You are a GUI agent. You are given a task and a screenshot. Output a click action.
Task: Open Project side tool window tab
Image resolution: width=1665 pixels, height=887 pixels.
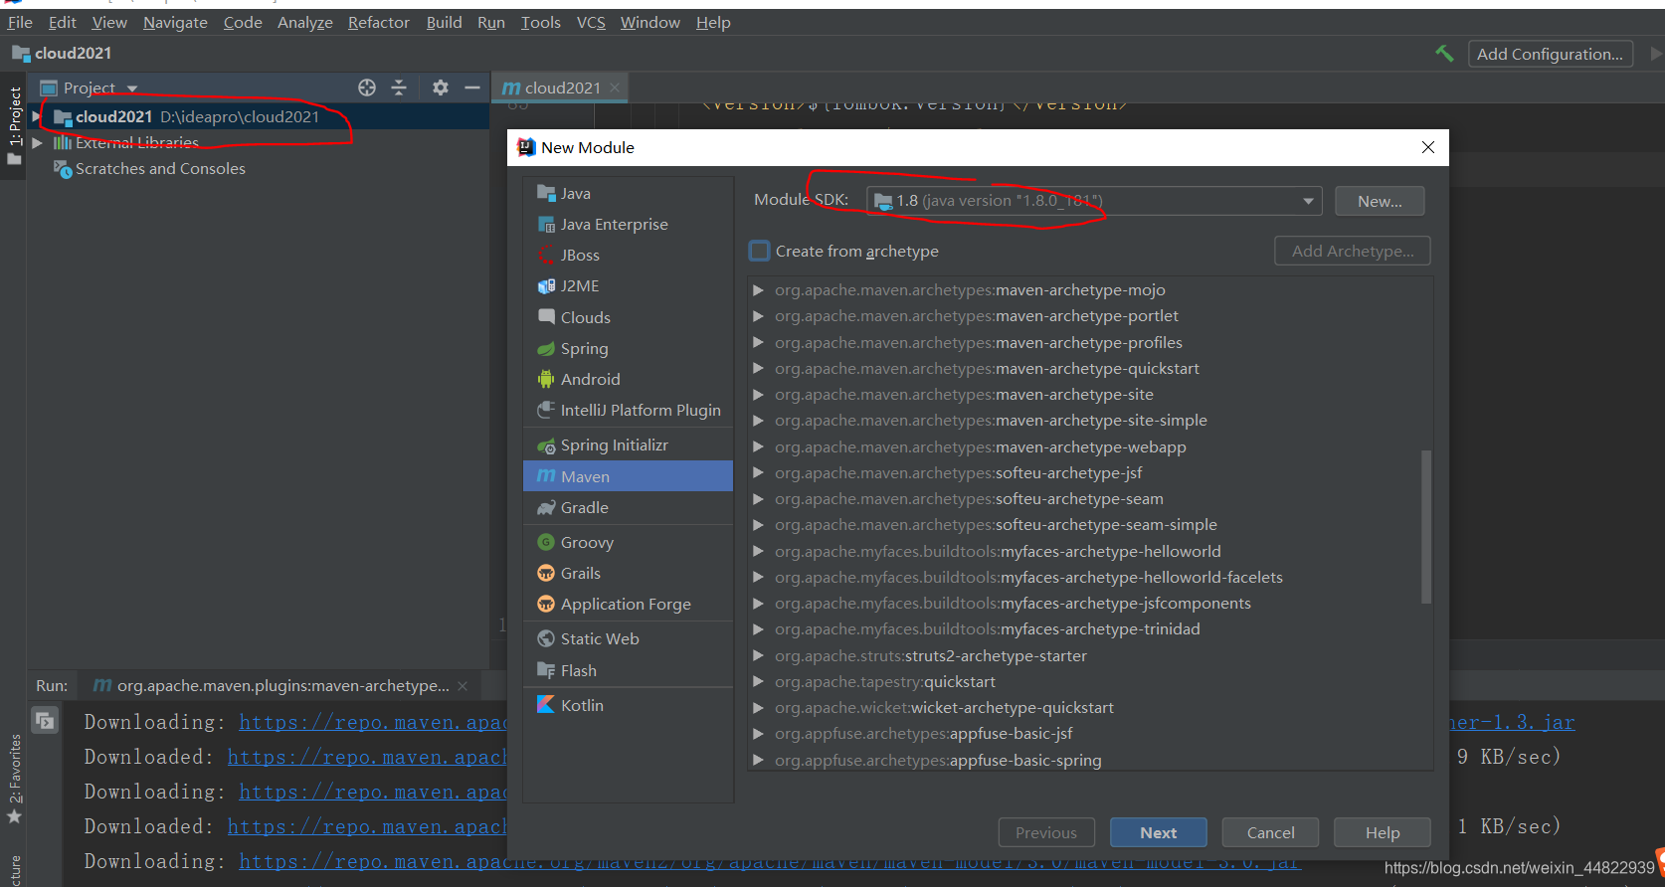[x=14, y=124]
